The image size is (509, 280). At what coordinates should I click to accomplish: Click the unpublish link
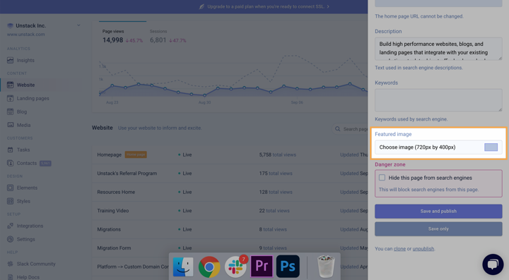[x=423, y=248]
